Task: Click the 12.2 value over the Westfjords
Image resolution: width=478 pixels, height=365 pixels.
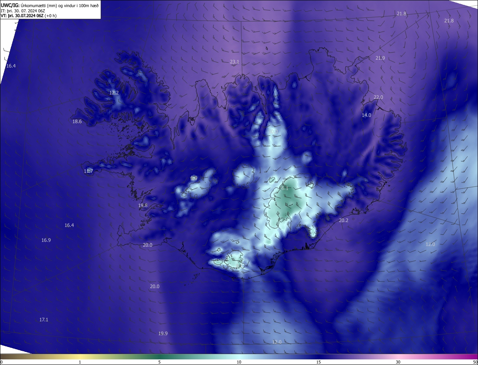Action: coord(114,93)
